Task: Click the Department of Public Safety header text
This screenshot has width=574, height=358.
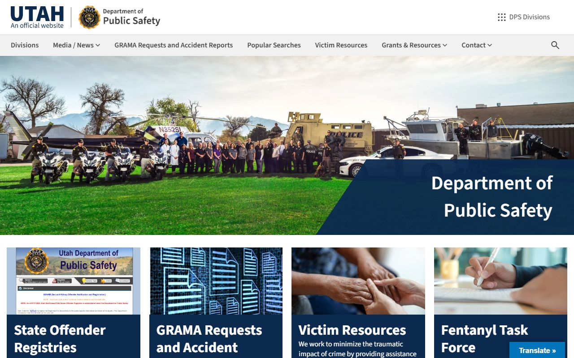Action: tap(131, 17)
